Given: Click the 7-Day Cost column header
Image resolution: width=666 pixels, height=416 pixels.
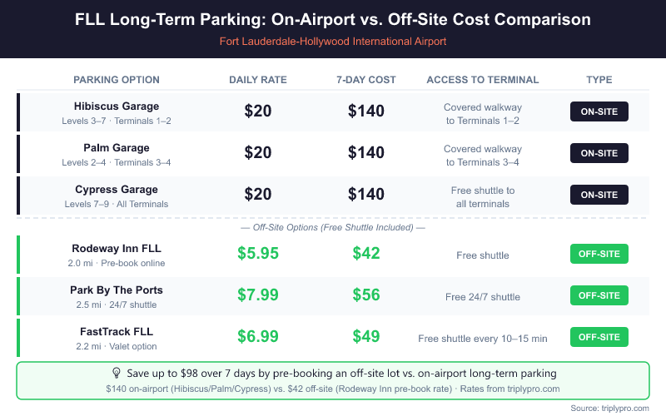Looking at the screenshot, I should click(x=365, y=80).
